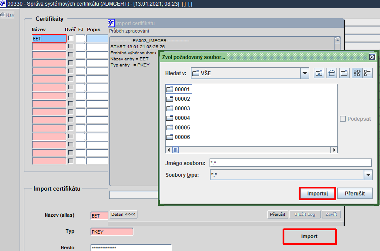Click Přerušit in the file chooser
380x251 pixels.
[x=355, y=193]
